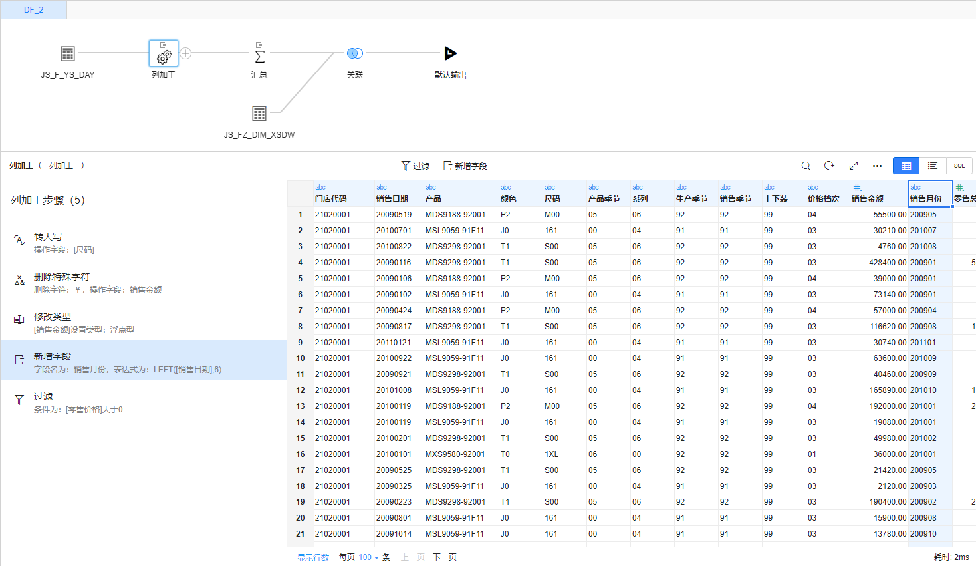This screenshot has width=976, height=566.
Task: Select the 颜色 column header
Action: pyautogui.click(x=521, y=194)
